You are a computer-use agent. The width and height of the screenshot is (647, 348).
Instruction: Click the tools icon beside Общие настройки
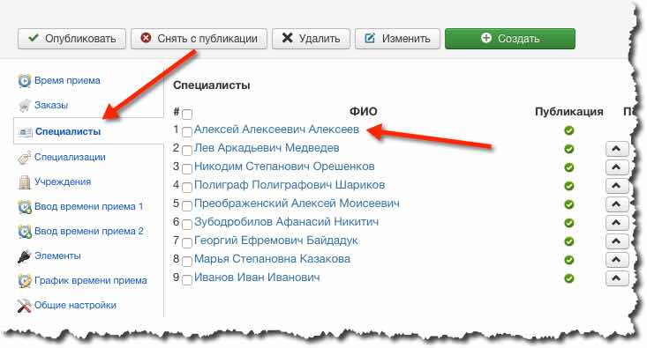pyautogui.click(x=25, y=306)
